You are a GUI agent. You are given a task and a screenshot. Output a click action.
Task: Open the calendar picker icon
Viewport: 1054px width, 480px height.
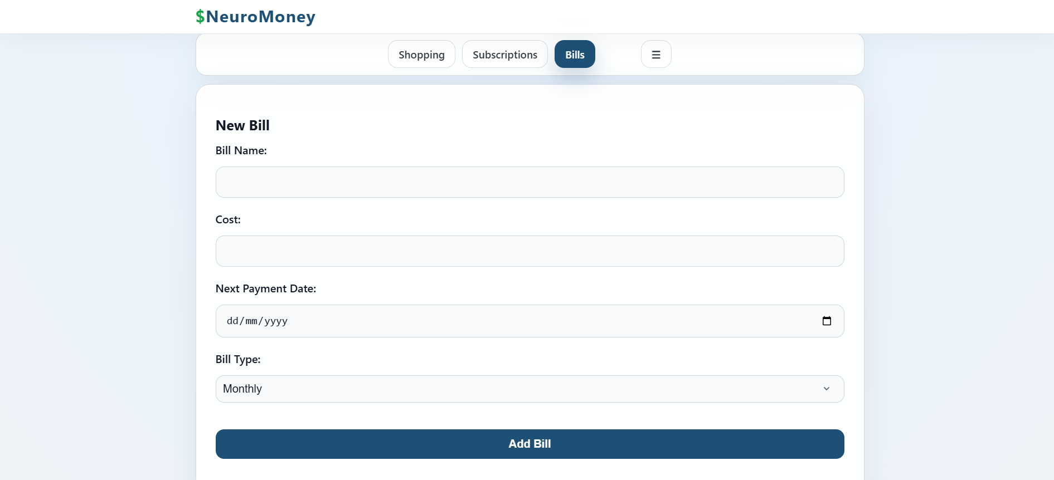827,321
